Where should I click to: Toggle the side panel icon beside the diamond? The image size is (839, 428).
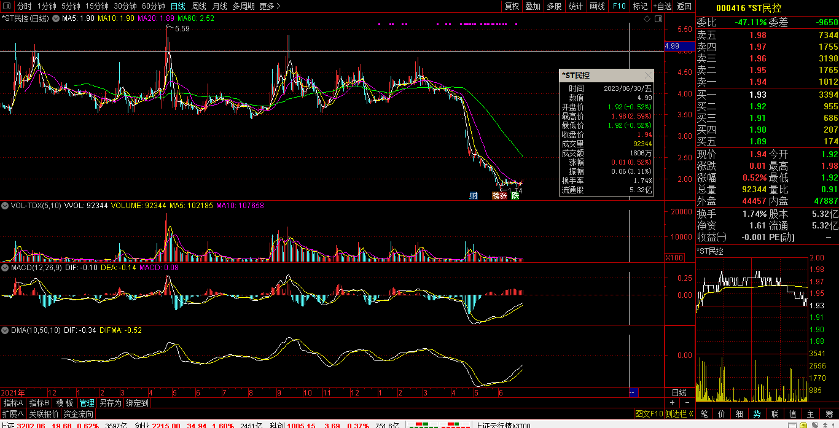(658, 19)
